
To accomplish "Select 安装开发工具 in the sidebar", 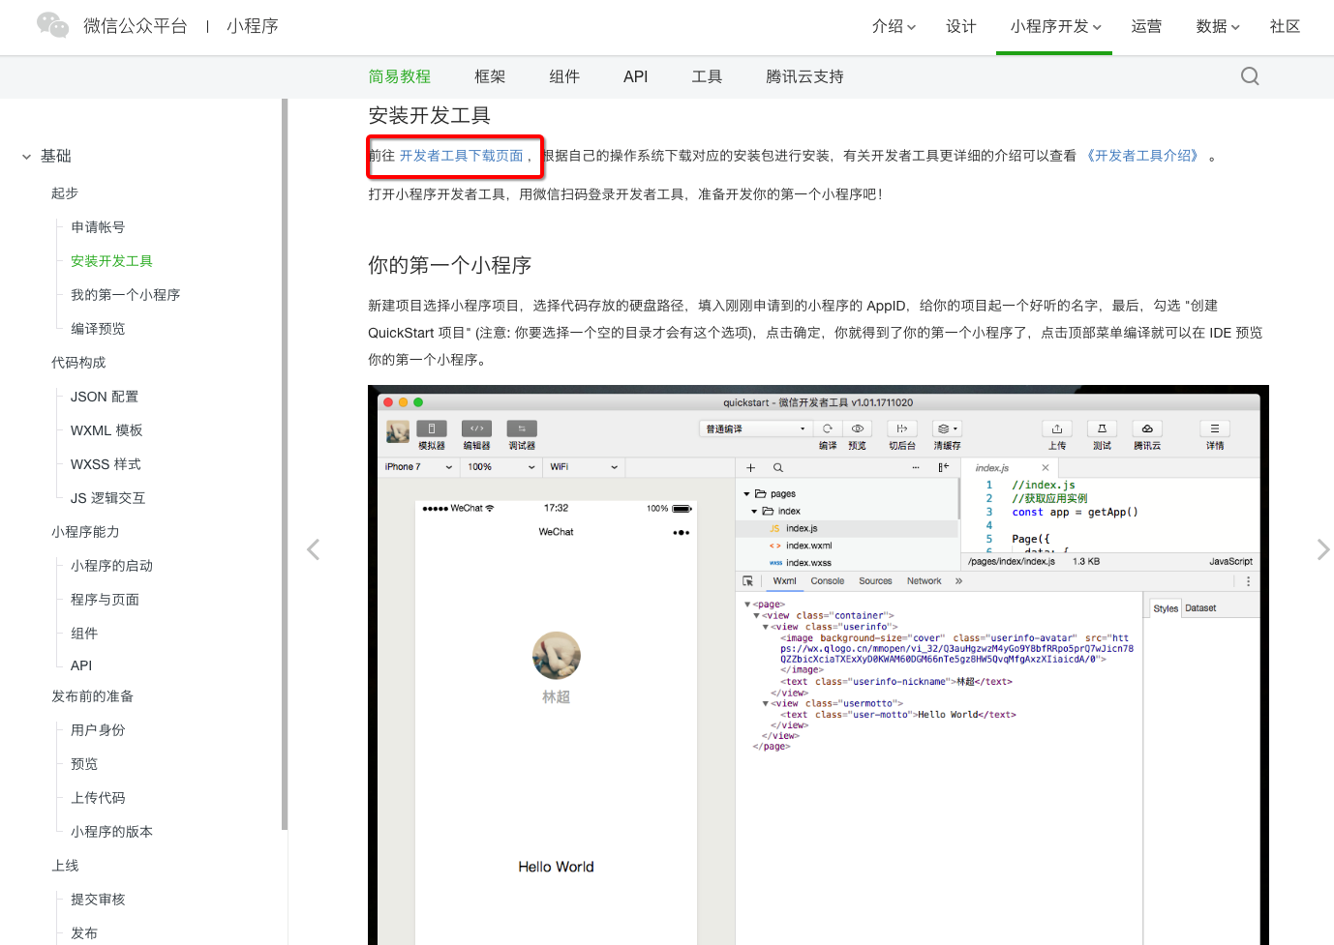I will click(111, 261).
